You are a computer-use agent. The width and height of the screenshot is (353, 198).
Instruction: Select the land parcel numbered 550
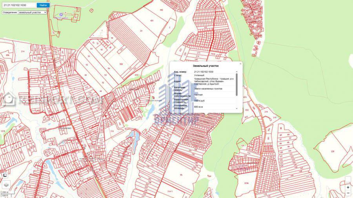121,64
